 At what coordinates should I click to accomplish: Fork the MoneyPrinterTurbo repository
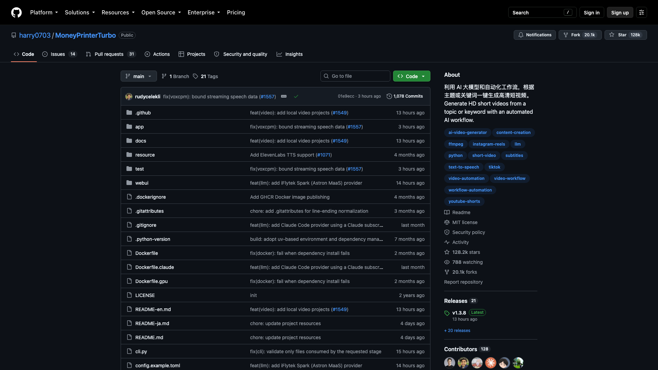[x=580, y=35]
